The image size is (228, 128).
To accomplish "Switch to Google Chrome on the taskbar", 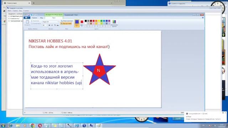I will pos(32,126).
